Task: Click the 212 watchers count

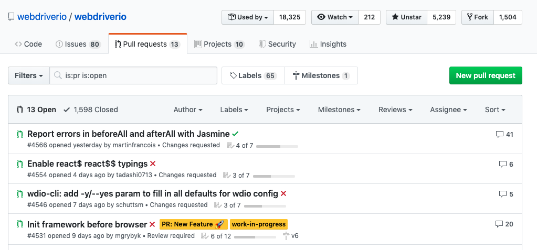Action: click(369, 17)
